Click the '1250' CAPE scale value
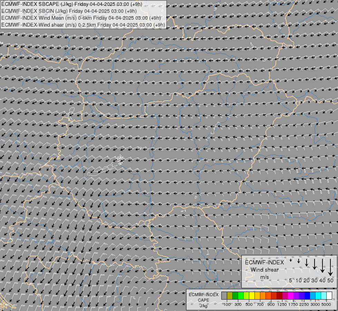Screen dimensions: 338x311 (282, 304)
